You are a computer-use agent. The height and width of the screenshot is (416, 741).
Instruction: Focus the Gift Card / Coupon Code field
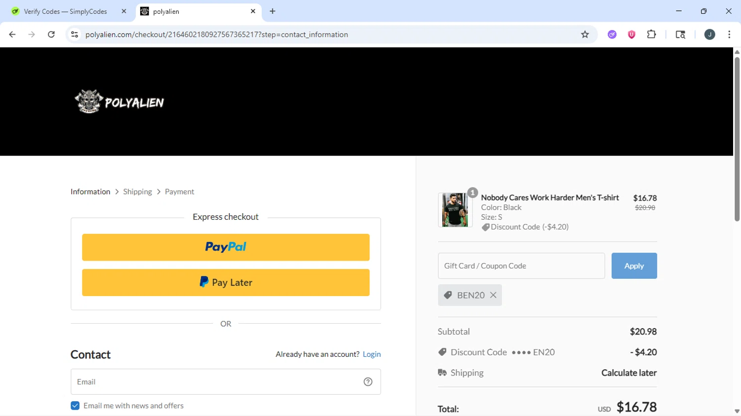tap(521, 265)
